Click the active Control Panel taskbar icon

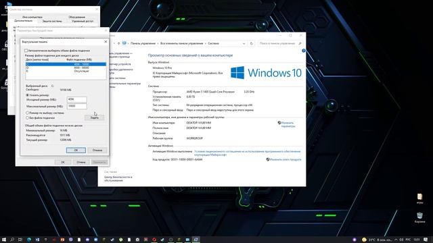click(196, 240)
